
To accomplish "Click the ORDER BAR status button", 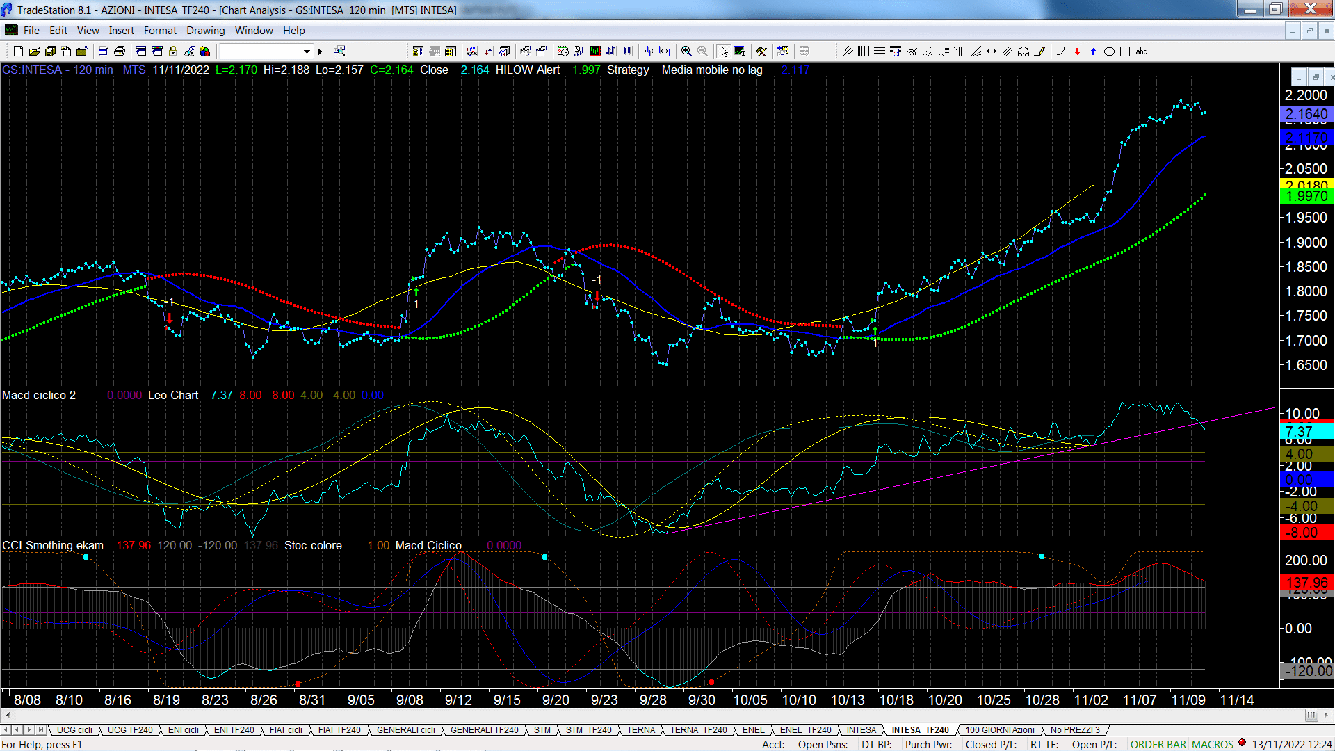I will click(x=1158, y=744).
